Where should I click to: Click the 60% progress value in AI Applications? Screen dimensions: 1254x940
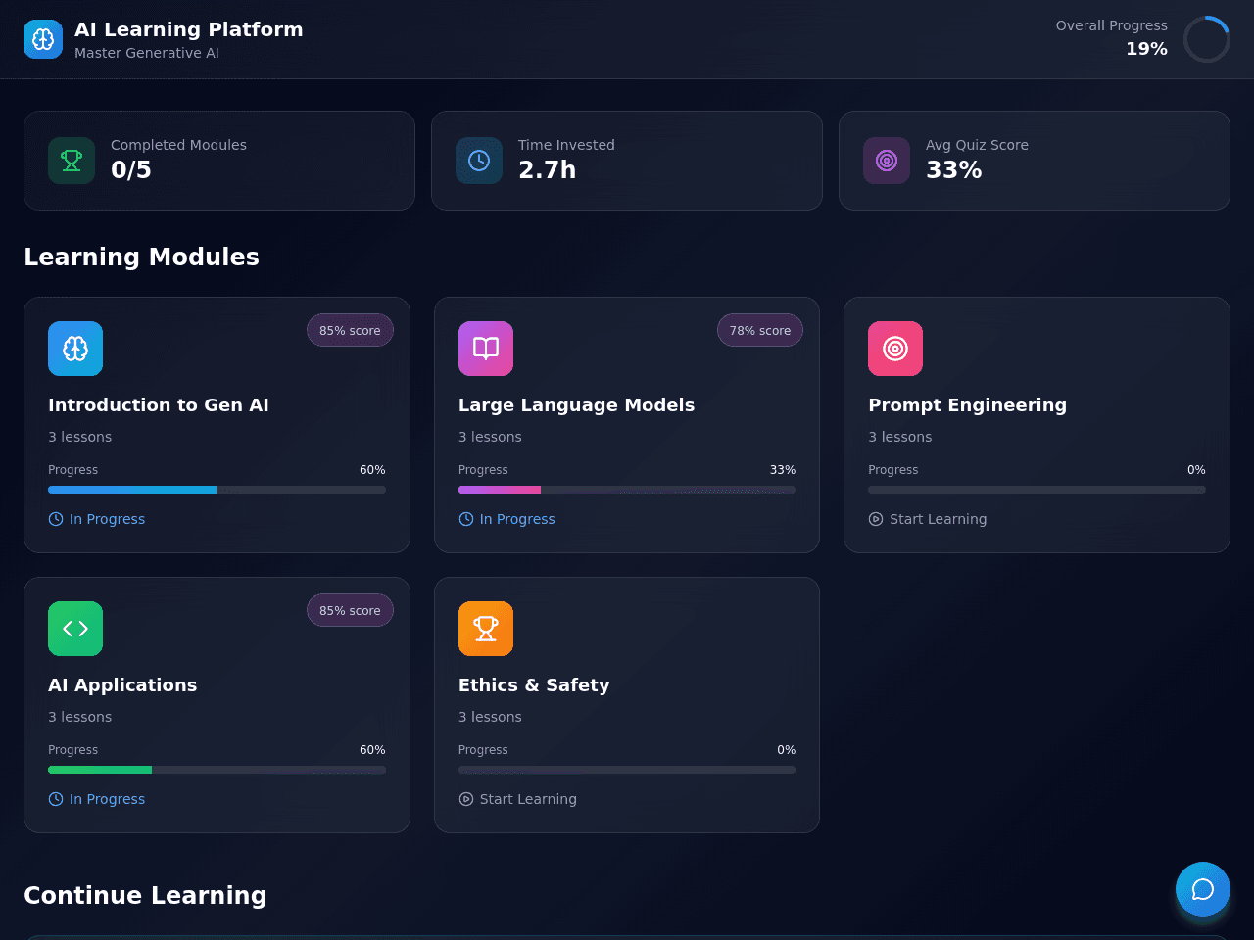[x=372, y=750]
